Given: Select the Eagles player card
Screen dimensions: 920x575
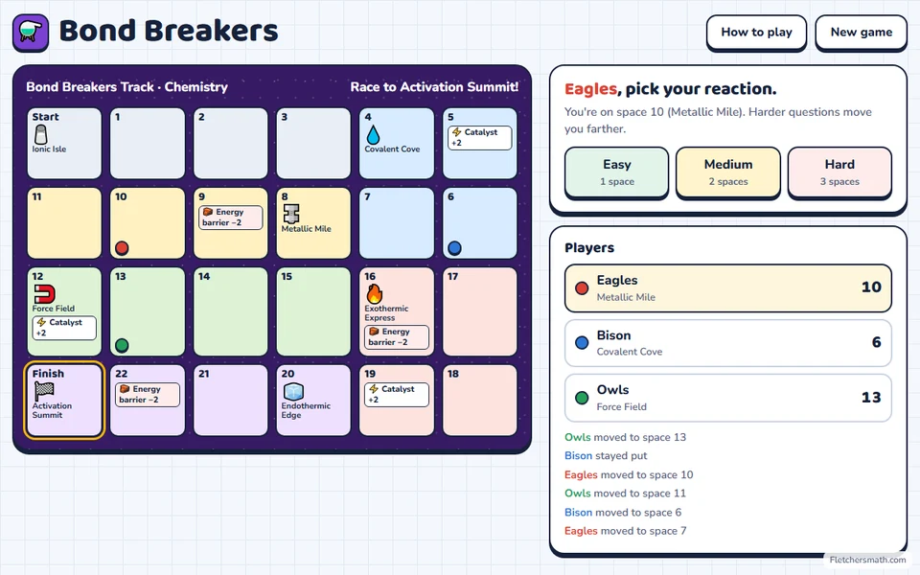Looking at the screenshot, I should [728, 288].
